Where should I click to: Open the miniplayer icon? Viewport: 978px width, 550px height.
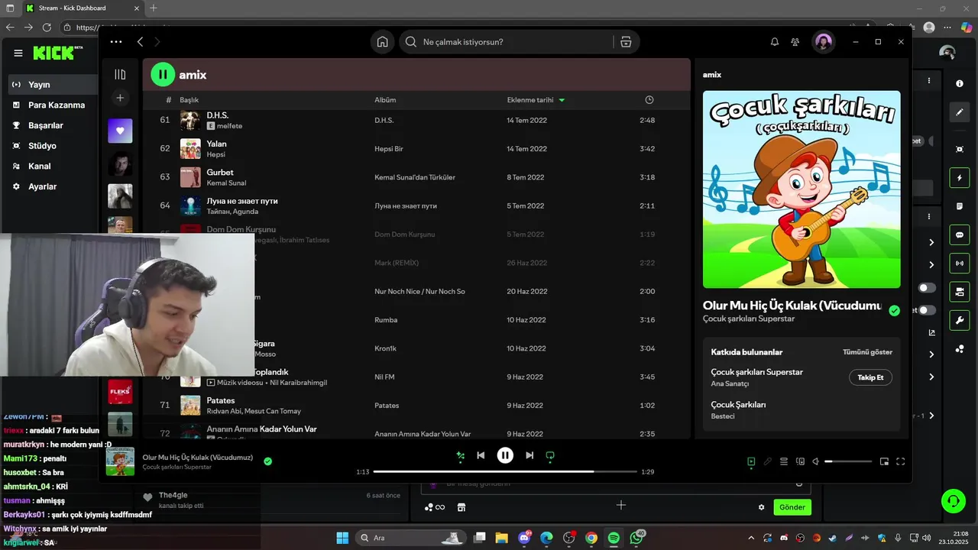click(884, 461)
